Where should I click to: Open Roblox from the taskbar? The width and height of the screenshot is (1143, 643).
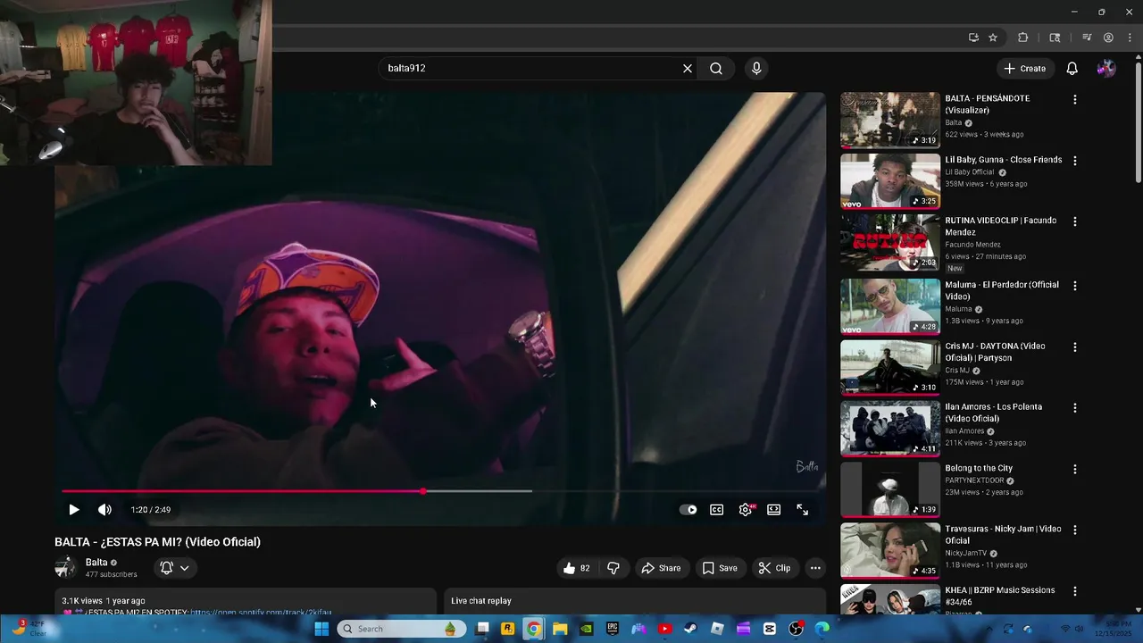click(717, 629)
